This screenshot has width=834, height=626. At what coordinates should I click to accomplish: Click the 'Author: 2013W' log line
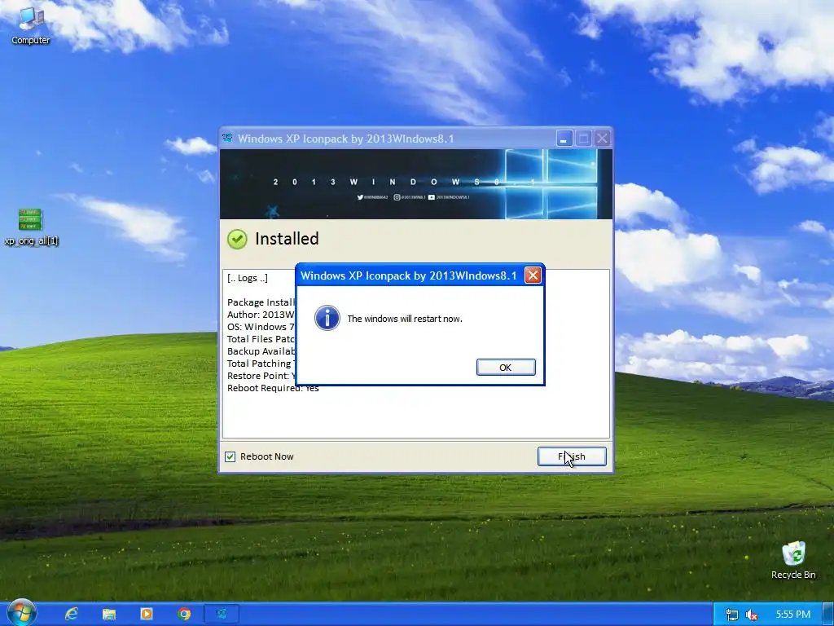[261, 315]
